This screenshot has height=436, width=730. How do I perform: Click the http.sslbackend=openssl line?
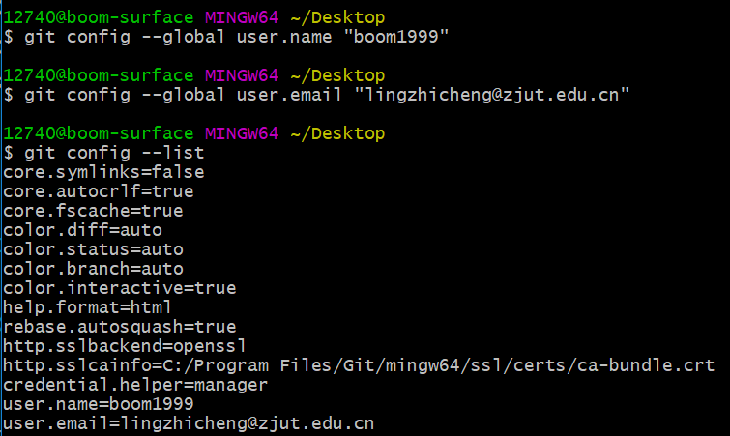click(125, 346)
